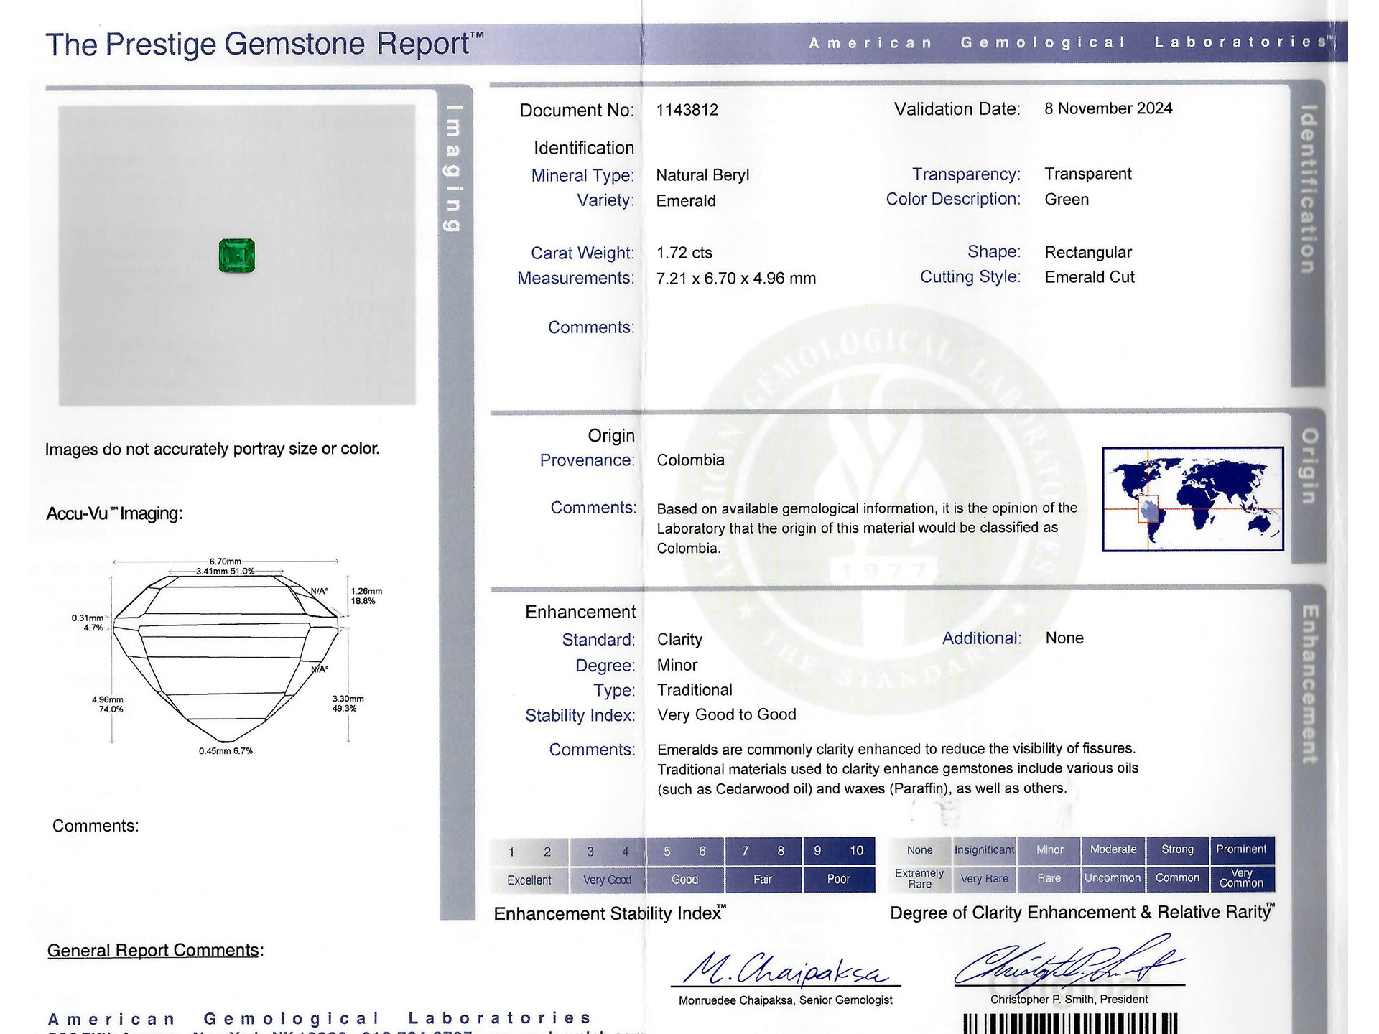
Task: Click the '3.30mm 49.3%' pavilion label
Action: click(x=348, y=704)
